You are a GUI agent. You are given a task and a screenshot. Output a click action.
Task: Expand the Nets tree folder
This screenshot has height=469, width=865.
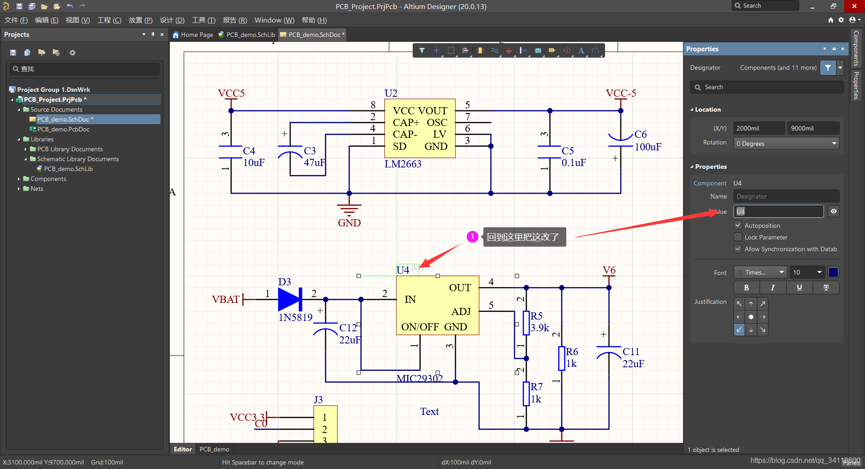point(19,189)
